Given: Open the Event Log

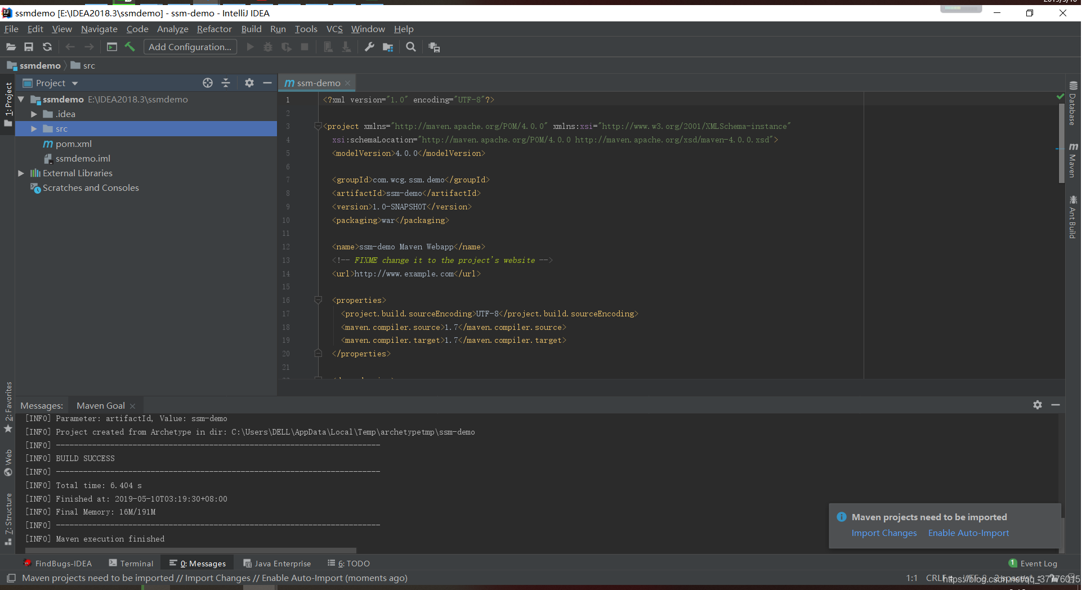Looking at the screenshot, I should coord(1033,564).
